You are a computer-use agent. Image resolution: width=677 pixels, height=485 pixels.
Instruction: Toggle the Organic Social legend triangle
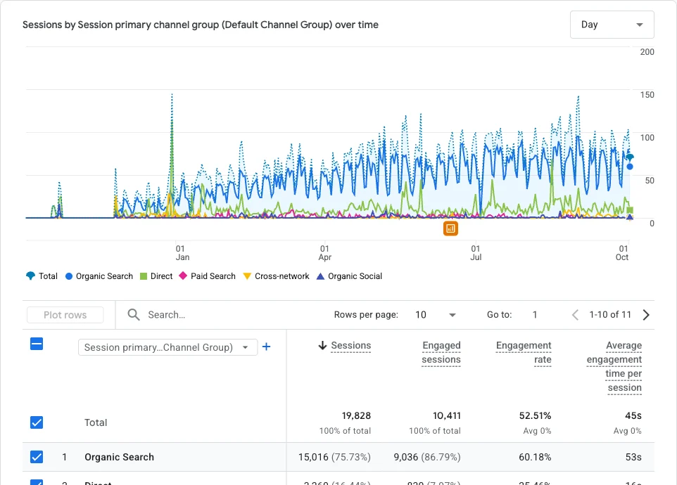[x=320, y=276]
